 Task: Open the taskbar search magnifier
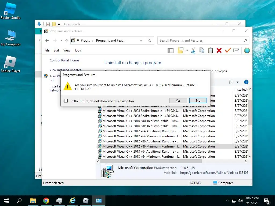[x=19, y=201]
